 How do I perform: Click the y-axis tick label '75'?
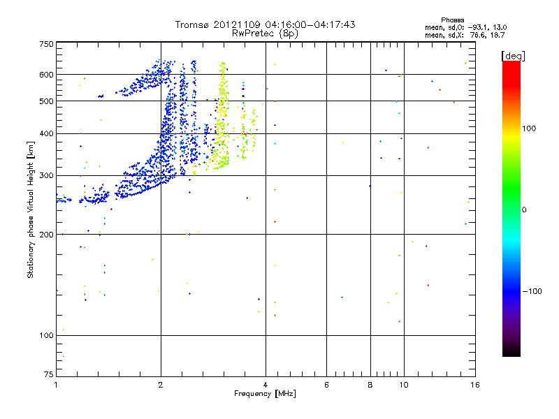(49, 374)
